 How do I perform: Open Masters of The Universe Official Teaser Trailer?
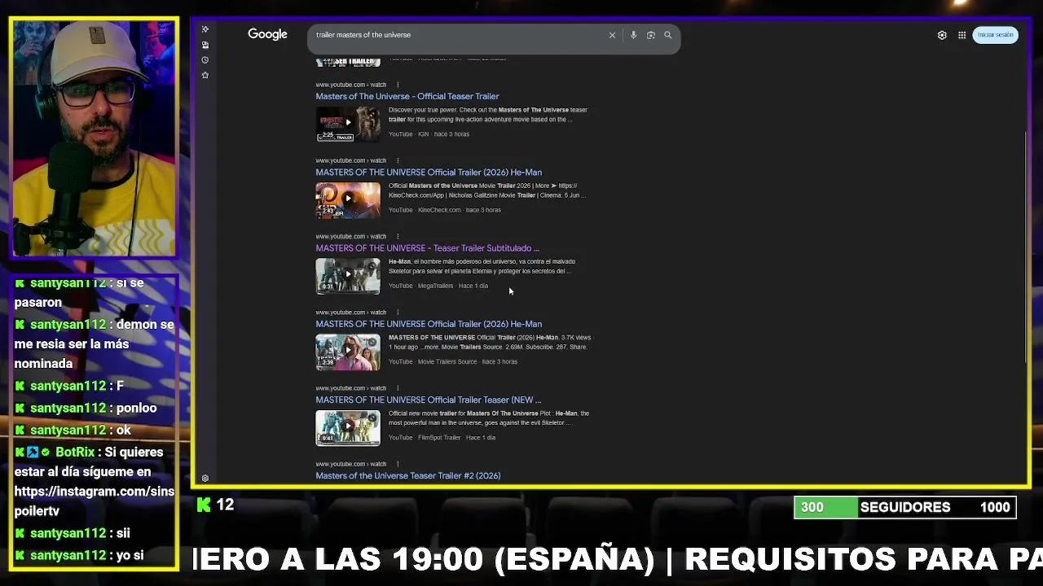(x=407, y=96)
